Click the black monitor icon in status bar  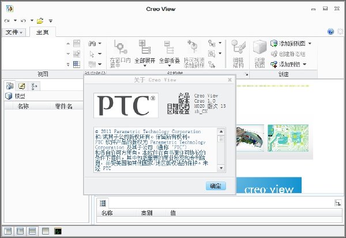tap(58, 231)
